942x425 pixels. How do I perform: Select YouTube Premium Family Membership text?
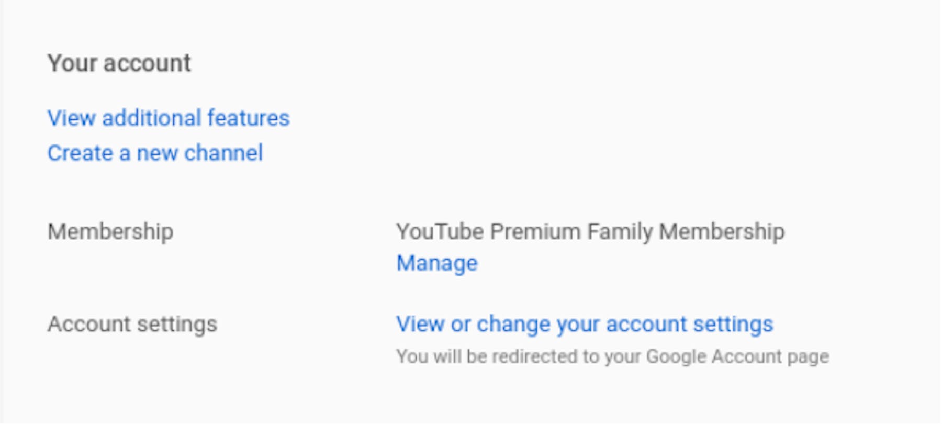click(x=590, y=231)
